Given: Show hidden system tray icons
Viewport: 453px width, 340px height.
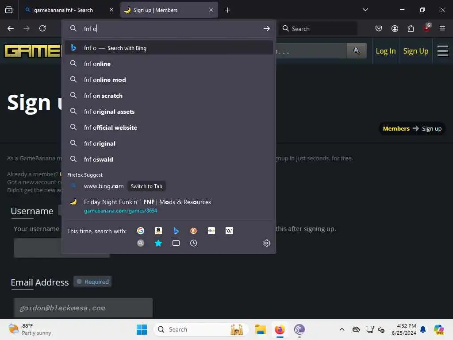Looking at the screenshot, I should [342, 329].
